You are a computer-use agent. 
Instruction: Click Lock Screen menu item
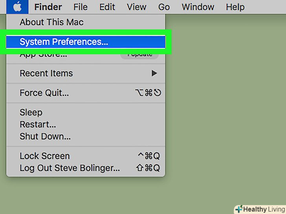point(45,156)
